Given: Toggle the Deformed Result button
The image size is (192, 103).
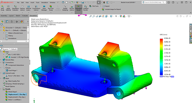Looking at the screenshot, I should point(78,8).
